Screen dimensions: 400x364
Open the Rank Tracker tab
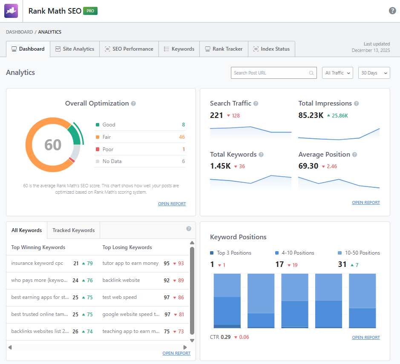coord(224,49)
